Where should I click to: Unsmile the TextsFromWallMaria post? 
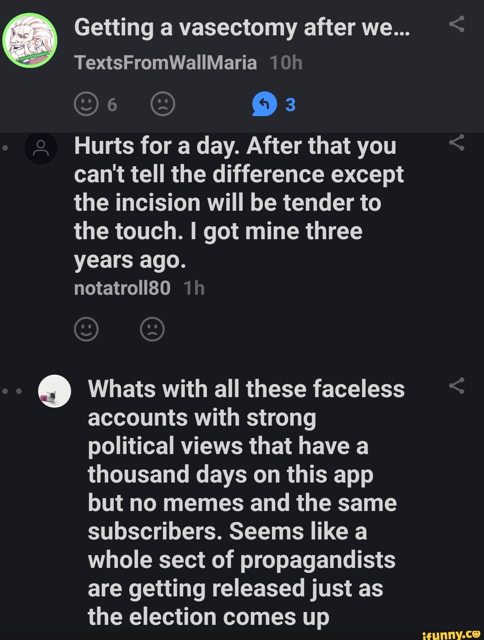click(163, 104)
